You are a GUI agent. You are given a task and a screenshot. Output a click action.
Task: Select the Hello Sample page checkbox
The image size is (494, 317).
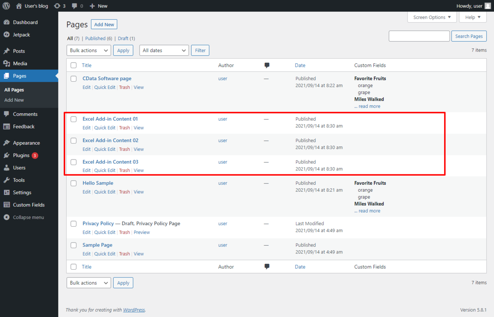[x=73, y=183]
